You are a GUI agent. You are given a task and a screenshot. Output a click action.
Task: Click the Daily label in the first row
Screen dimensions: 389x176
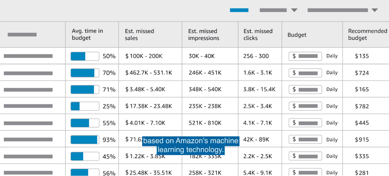(x=332, y=56)
